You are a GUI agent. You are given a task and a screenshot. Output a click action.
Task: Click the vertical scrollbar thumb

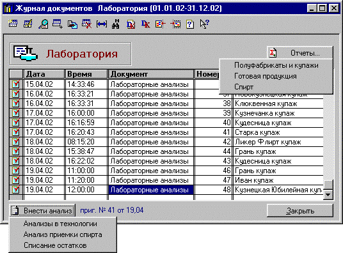[x=328, y=185]
